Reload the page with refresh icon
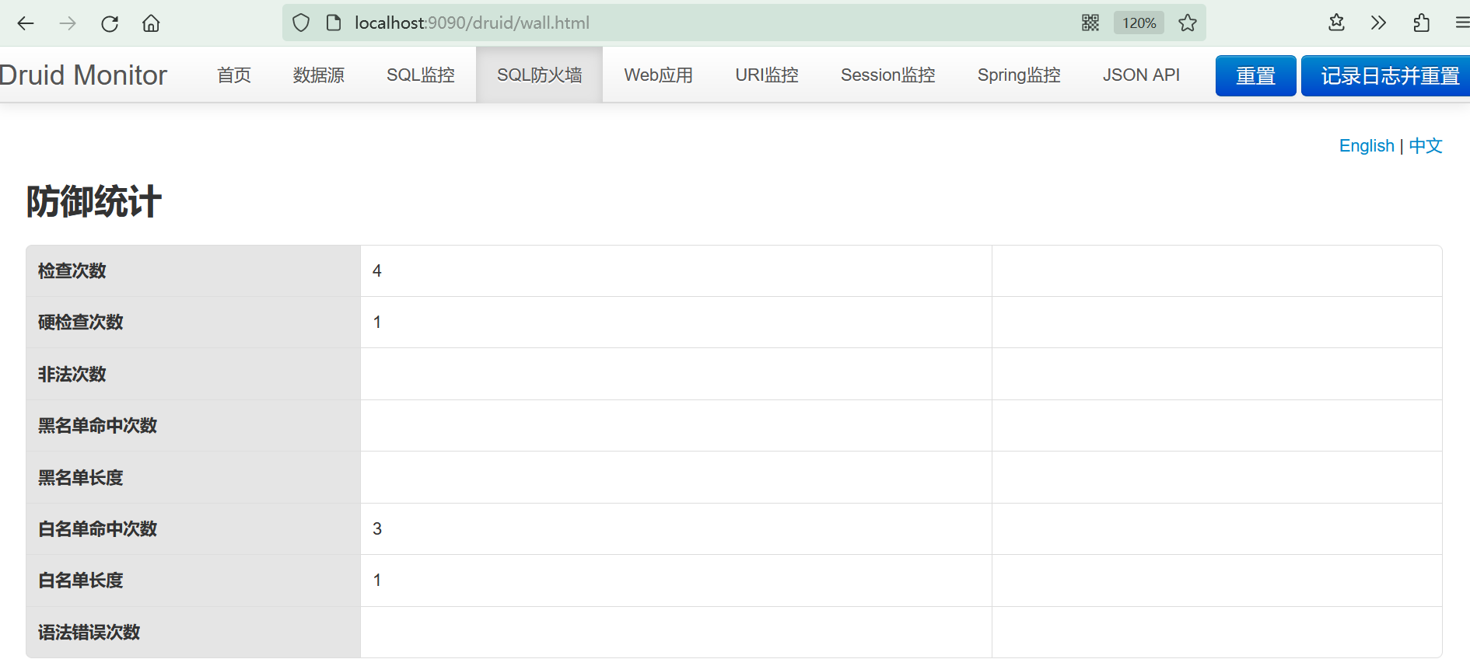This screenshot has width=1470, height=666. (110, 23)
